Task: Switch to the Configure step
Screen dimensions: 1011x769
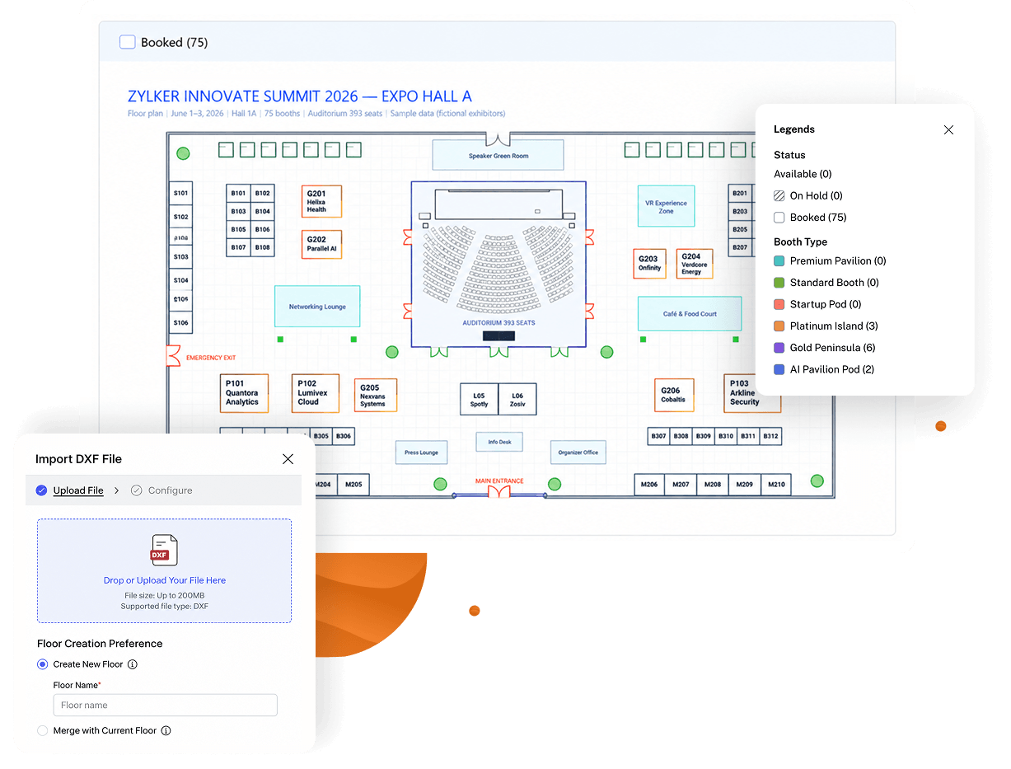Action: (x=171, y=490)
